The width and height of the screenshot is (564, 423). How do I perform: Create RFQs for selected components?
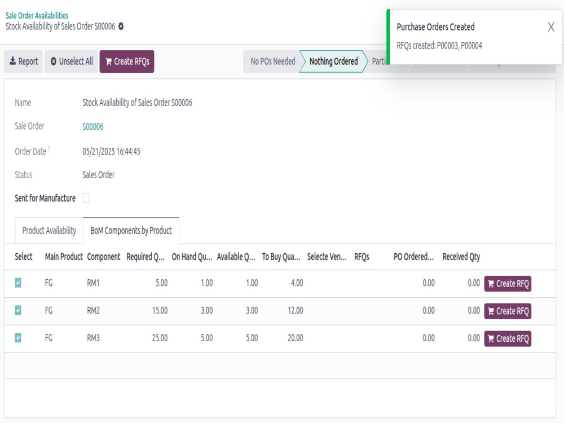127,61
